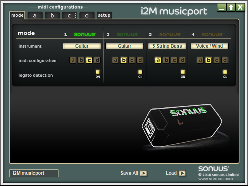Choose midi configuration d for mode 1

pos(97,60)
